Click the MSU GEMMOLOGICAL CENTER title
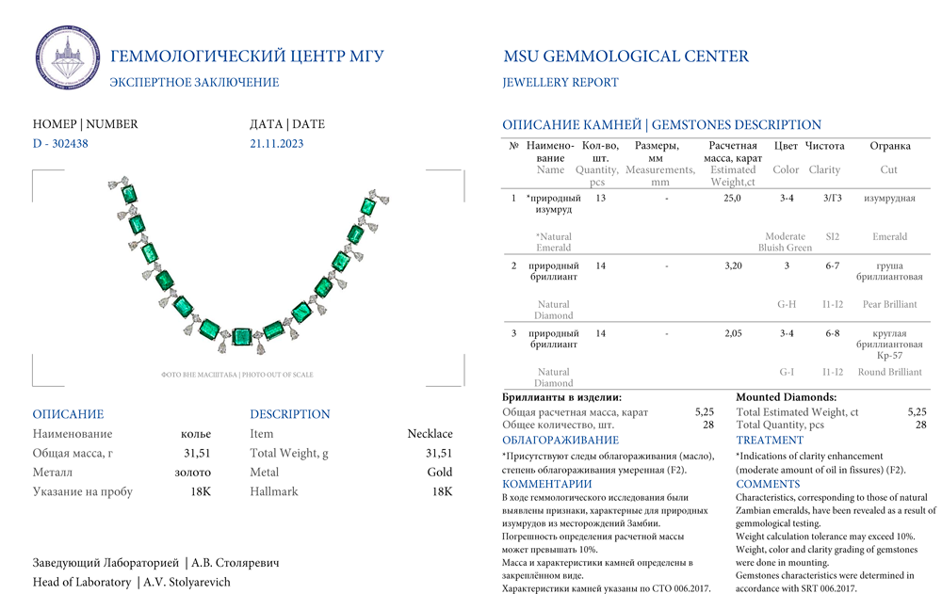Viewport: 942px width, 594px height. 625,56
